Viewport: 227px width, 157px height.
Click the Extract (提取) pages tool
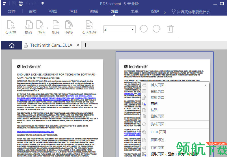click(29, 27)
